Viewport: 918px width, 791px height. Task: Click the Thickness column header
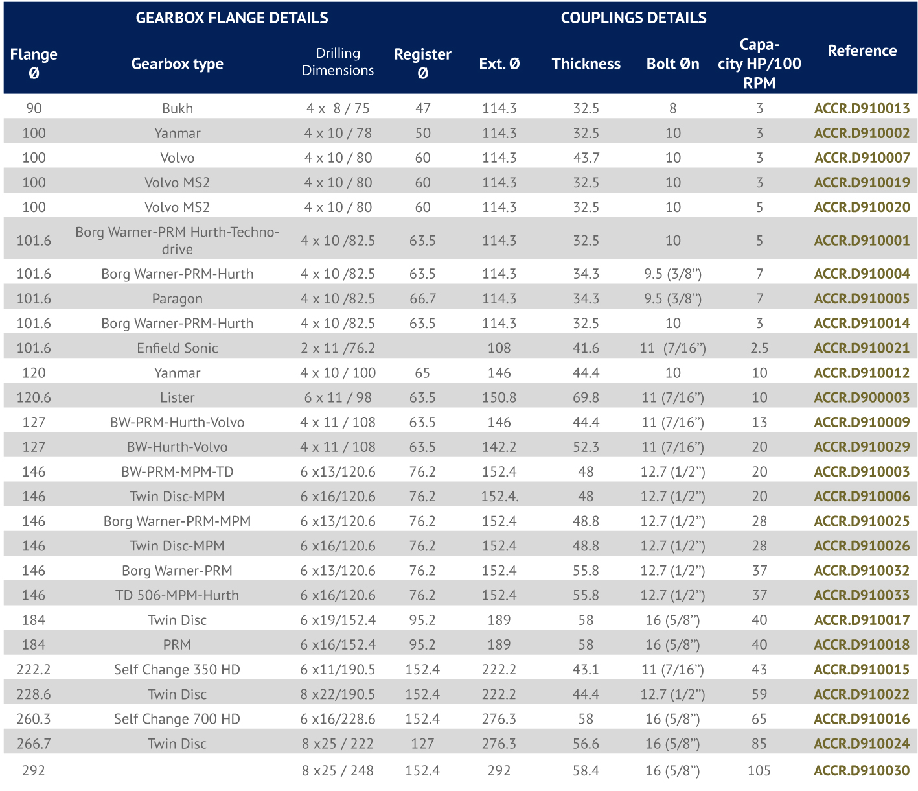click(x=586, y=64)
